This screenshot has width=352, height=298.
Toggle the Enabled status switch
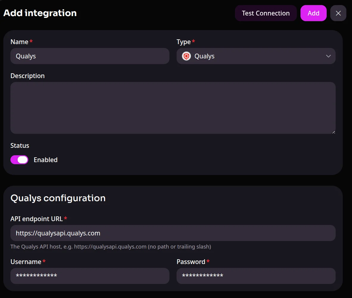[19, 160]
